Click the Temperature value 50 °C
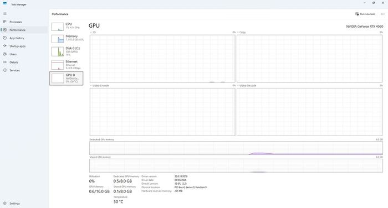The height and width of the screenshot is (208, 388). (x=118, y=201)
